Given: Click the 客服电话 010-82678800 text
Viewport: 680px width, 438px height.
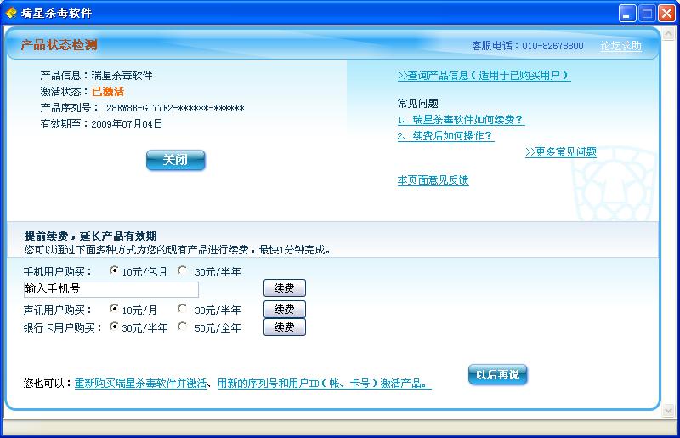Looking at the screenshot, I should (527, 46).
